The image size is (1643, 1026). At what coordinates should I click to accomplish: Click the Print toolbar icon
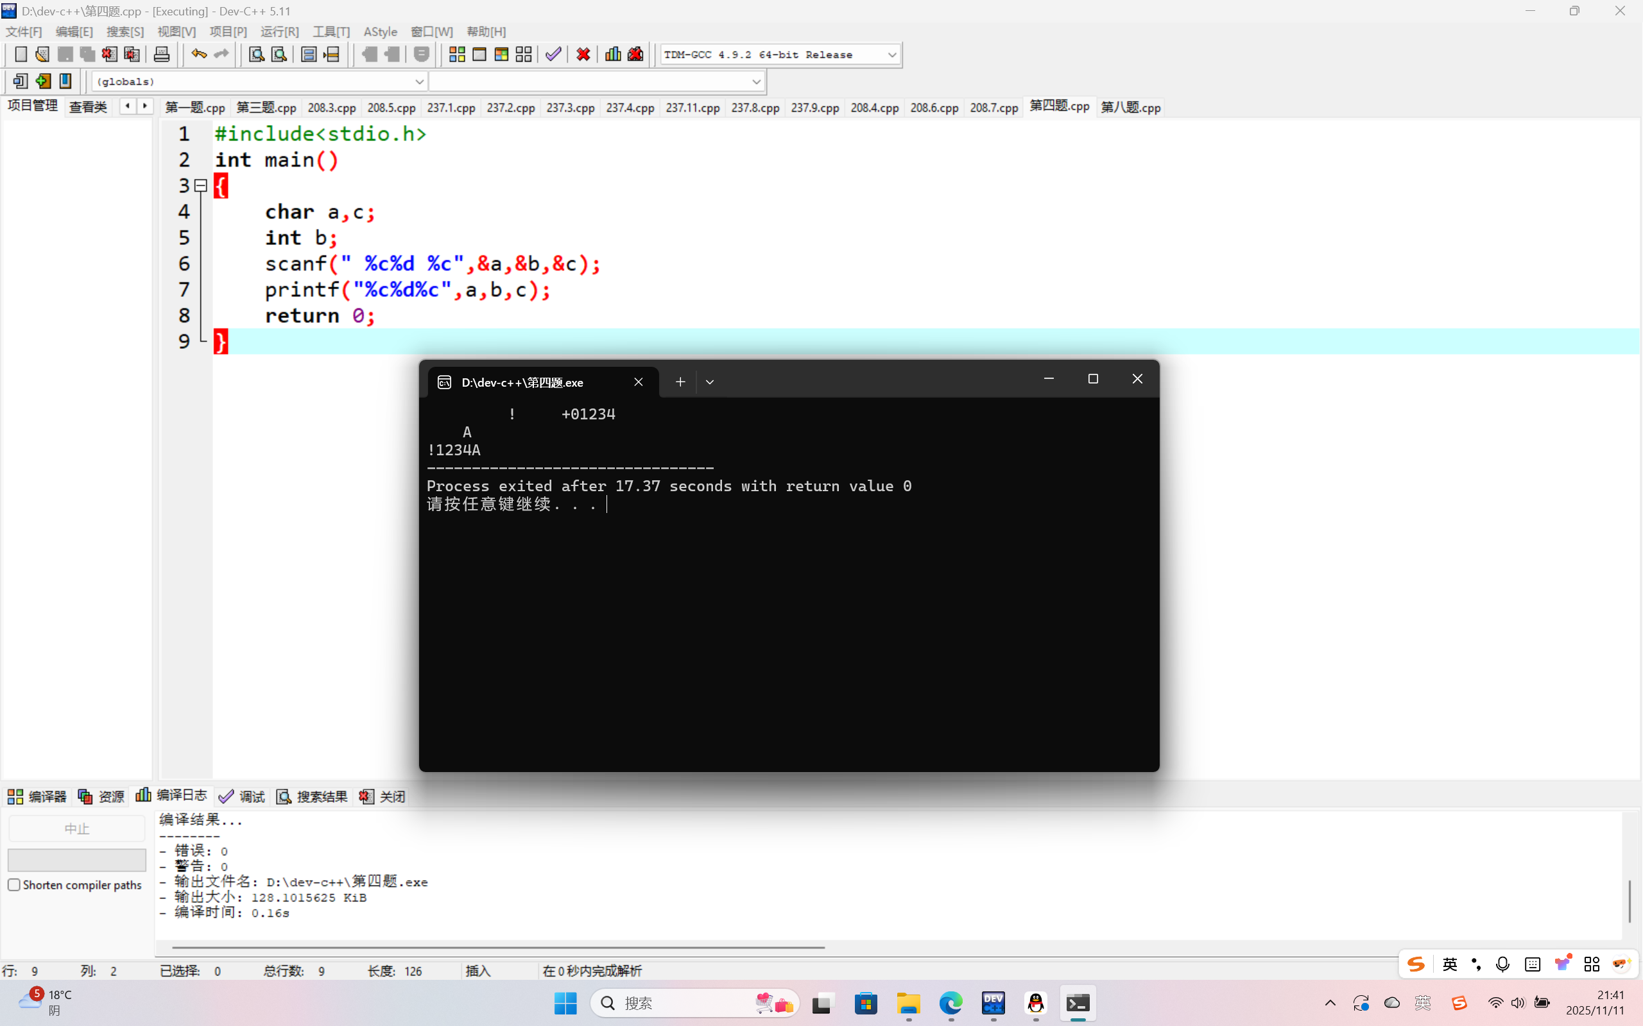[162, 55]
